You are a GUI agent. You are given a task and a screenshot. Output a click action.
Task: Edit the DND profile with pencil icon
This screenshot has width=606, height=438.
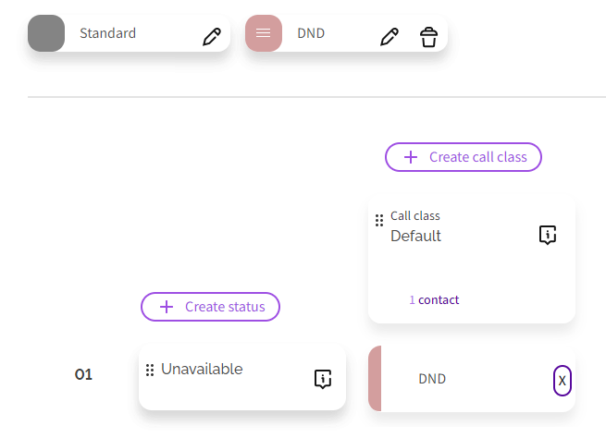[390, 37]
